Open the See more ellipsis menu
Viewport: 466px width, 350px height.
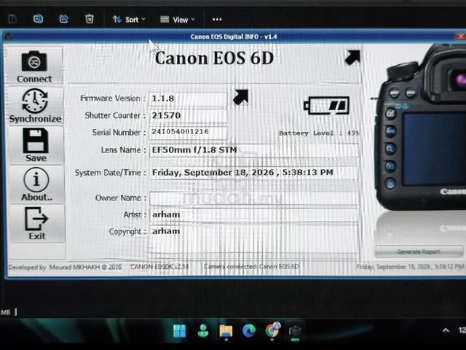tap(217, 20)
